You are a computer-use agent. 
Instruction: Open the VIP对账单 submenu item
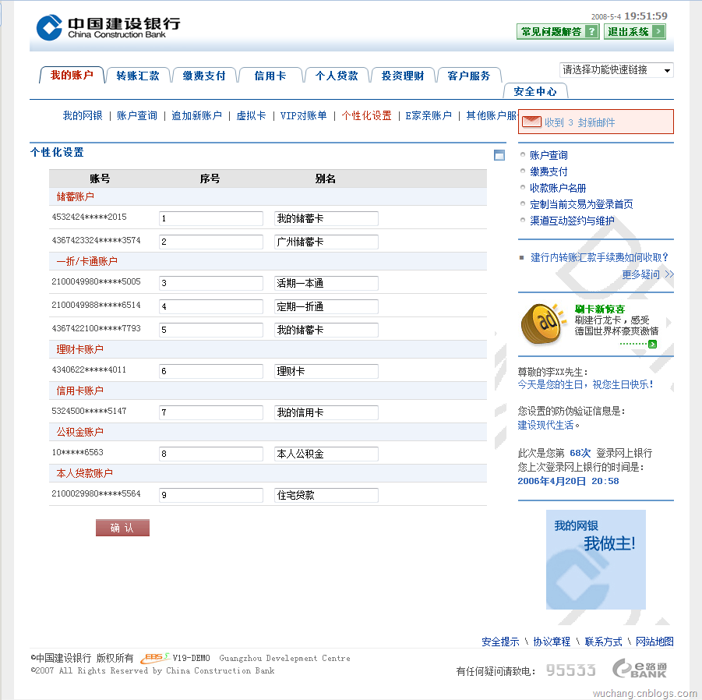[x=304, y=116]
